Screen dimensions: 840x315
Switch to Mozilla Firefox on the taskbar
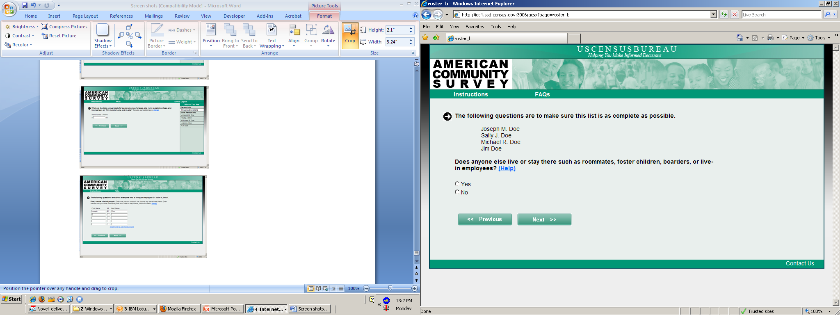(x=178, y=309)
